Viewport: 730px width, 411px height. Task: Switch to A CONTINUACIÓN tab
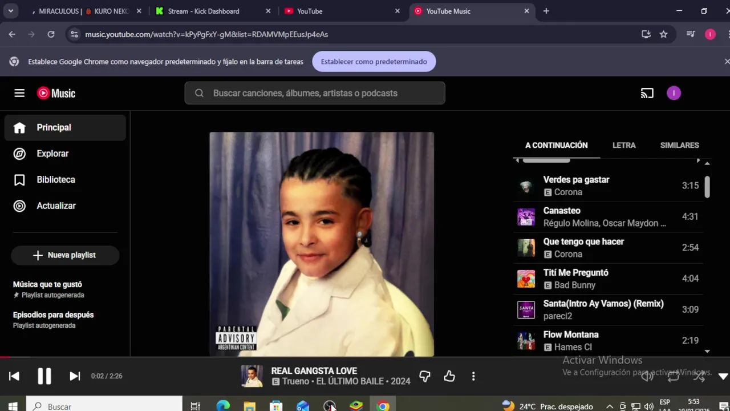click(x=556, y=145)
